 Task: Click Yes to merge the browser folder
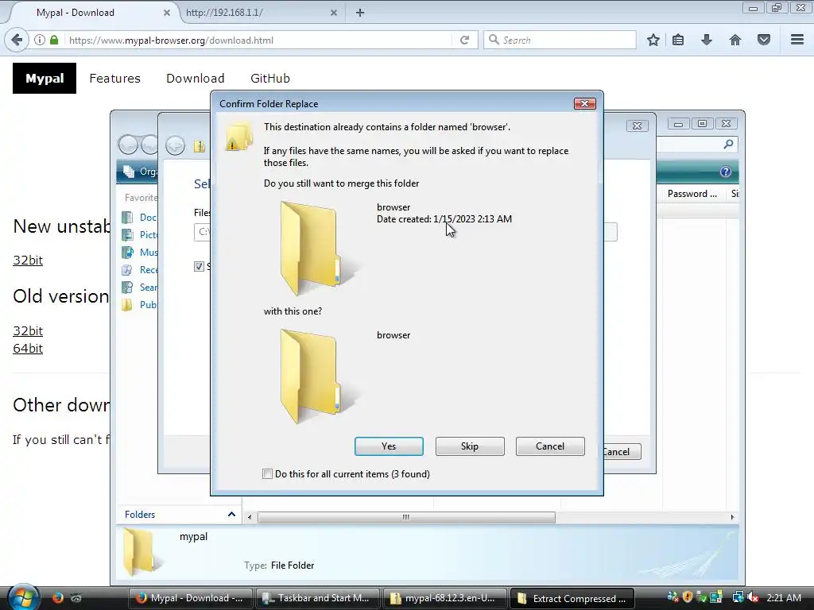[389, 446]
